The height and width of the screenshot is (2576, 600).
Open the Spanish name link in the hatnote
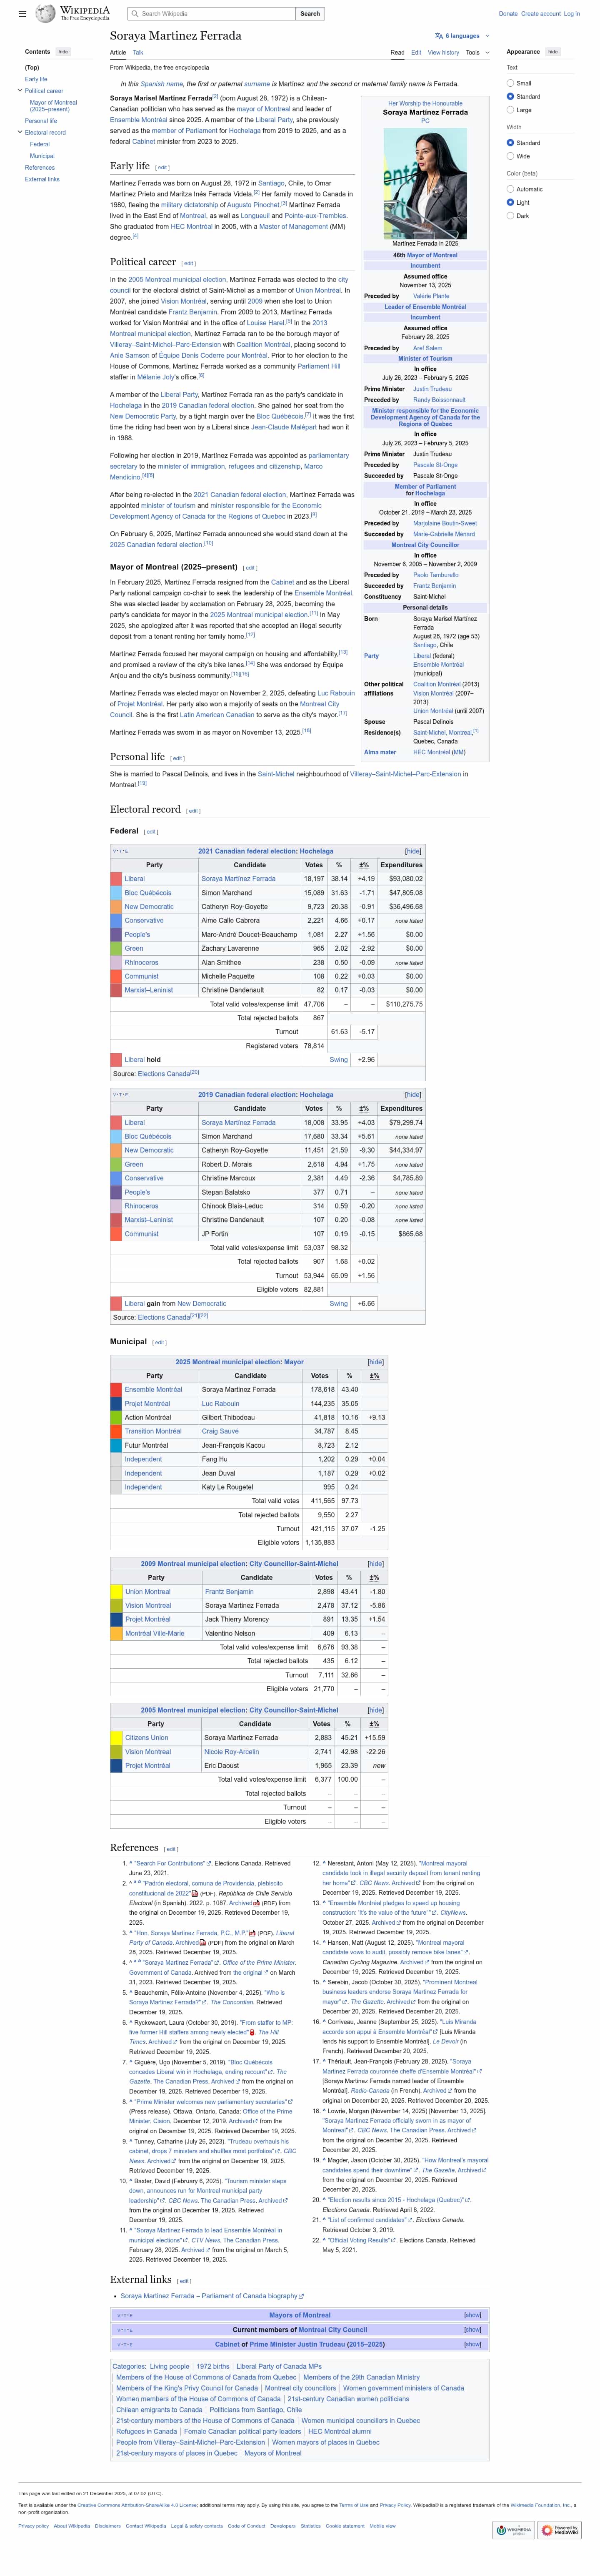(x=162, y=84)
